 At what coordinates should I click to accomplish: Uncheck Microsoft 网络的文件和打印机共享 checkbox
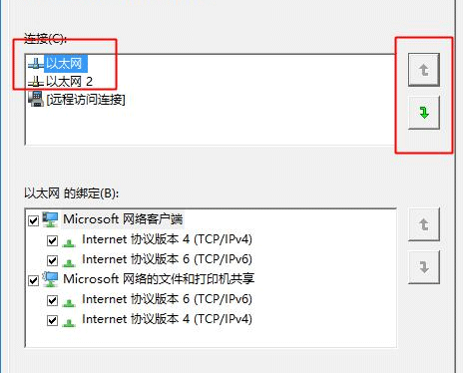(x=33, y=280)
